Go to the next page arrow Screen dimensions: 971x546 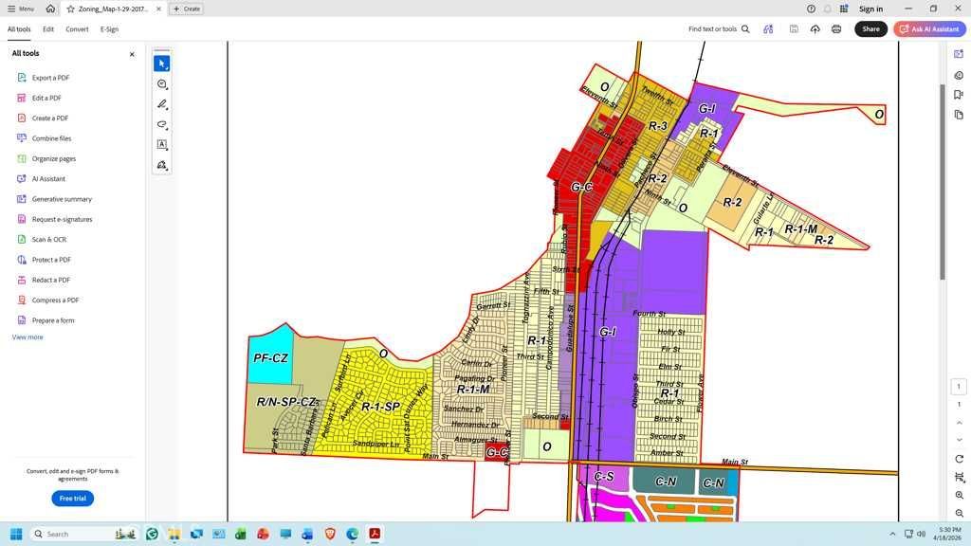pyautogui.click(x=960, y=441)
